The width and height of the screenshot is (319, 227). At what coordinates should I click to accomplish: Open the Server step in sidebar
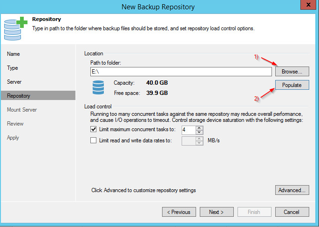14,82
